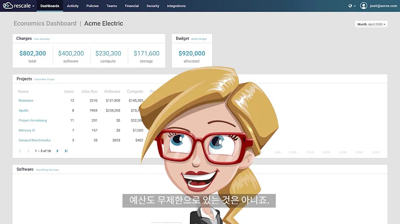Image resolution: width=400 pixels, height=224 pixels.
Task: Switch to the Teams menu
Action: 112,6
